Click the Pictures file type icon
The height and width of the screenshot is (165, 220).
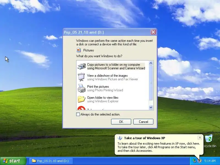point(79,50)
